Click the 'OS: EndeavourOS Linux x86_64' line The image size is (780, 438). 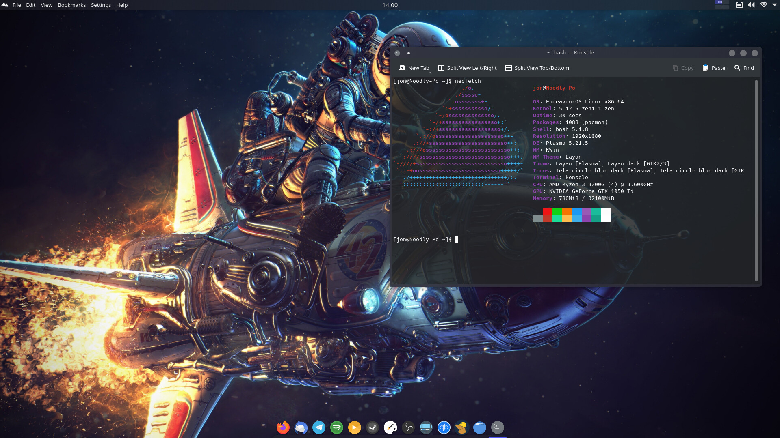click(x=578, y=102)
